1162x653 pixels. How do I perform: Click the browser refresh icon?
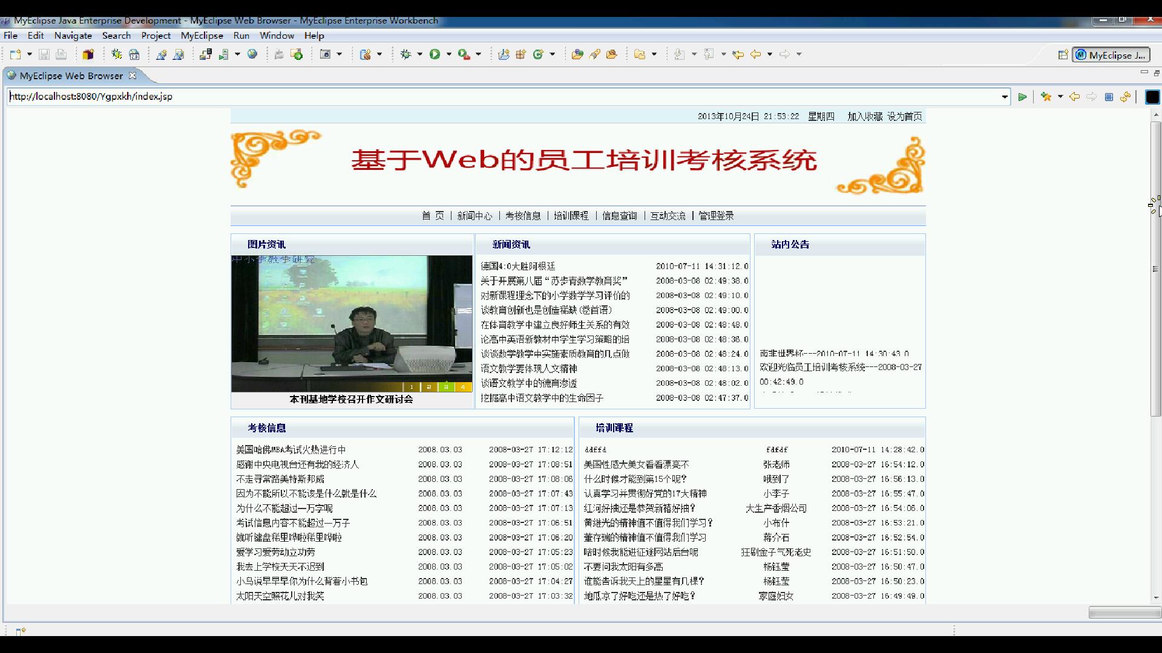point(1125,97)
